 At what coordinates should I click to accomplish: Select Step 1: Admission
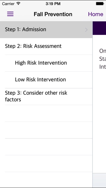click(46, 30)
